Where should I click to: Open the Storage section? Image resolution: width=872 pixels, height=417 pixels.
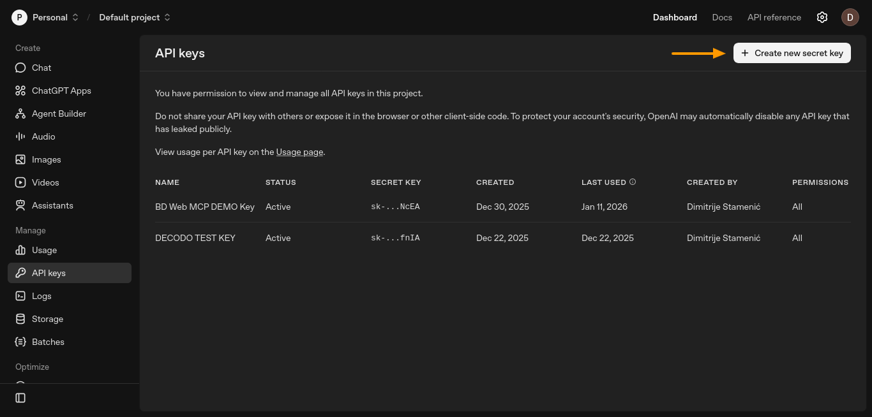click(47, 319)
